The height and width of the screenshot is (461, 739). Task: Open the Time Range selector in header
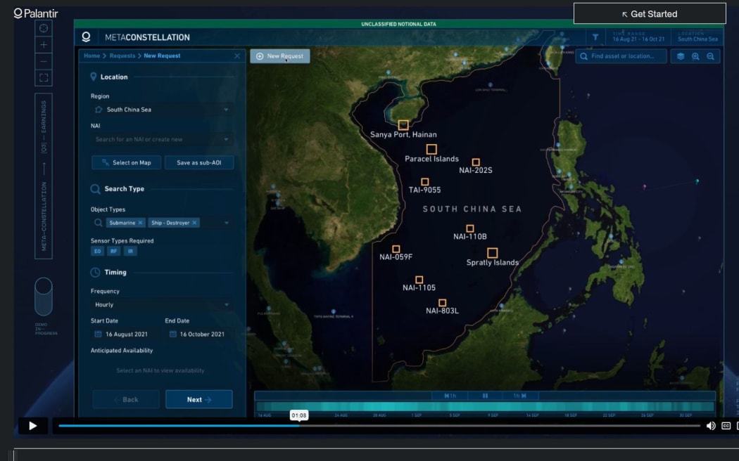pyautogui.click(x=638, y=37)
